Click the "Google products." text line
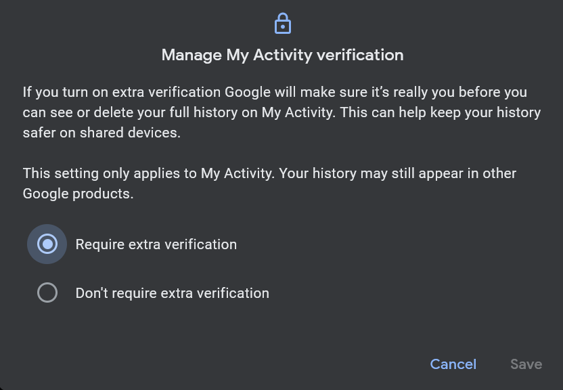This screenshot has width=563, height=390. coord(78,194)
